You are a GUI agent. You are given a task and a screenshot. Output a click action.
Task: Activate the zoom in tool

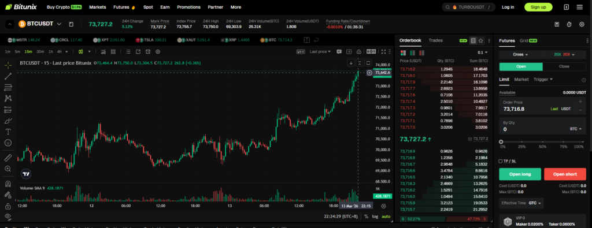pyautogui.click(x=8, y=169)
